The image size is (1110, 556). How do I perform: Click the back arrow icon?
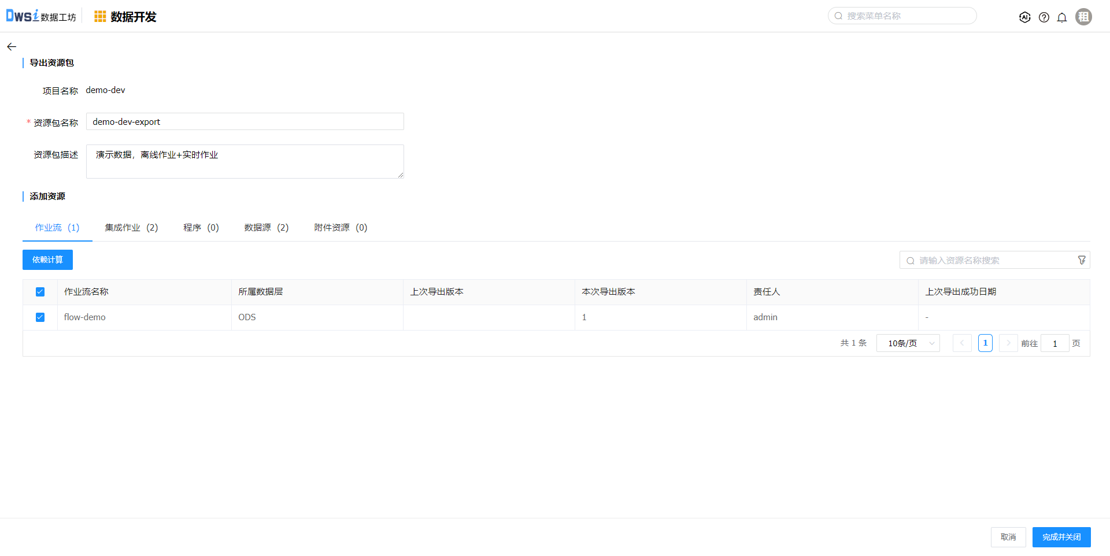[x=12, y=47]
